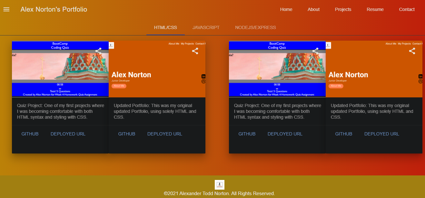Click the Alex Norton's Portfolio title
Image resolution: width=425 pixels, height=198 pixels.
(54, 9)
